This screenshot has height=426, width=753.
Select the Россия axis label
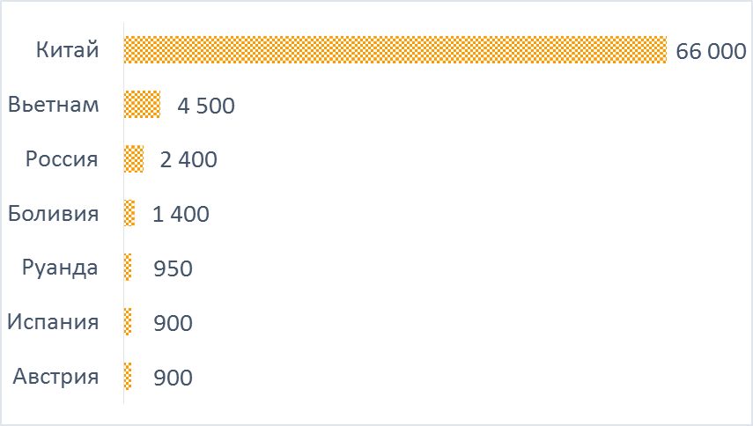pos(62,158)
